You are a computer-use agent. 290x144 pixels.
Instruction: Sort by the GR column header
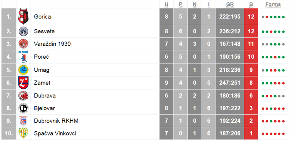coord(230,5)
